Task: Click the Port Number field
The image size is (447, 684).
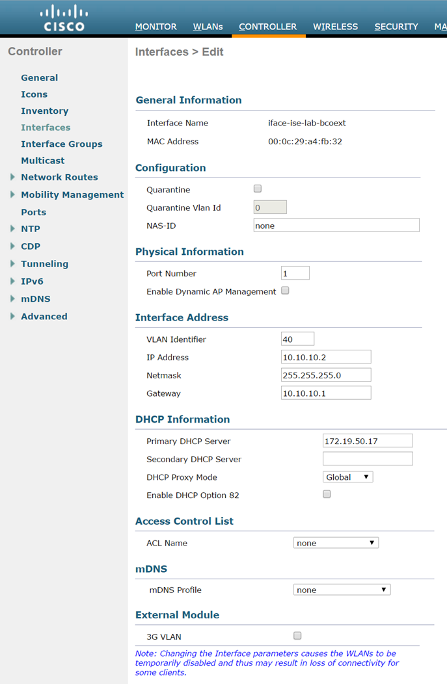Action: tap(295, 273)
